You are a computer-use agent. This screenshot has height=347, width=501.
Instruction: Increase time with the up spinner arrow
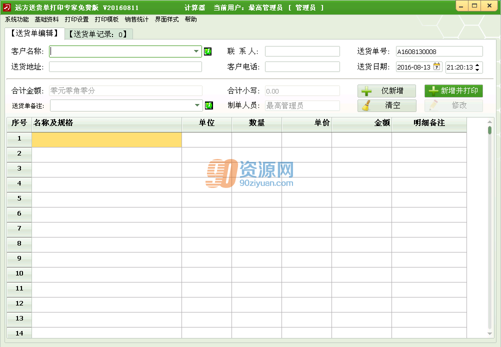point(477,65)
